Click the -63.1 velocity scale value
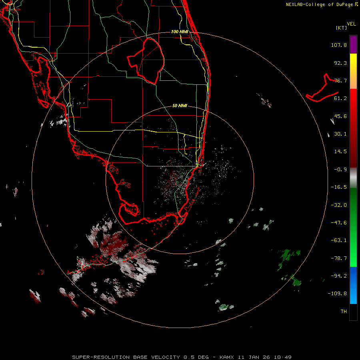 coord(339,240)
